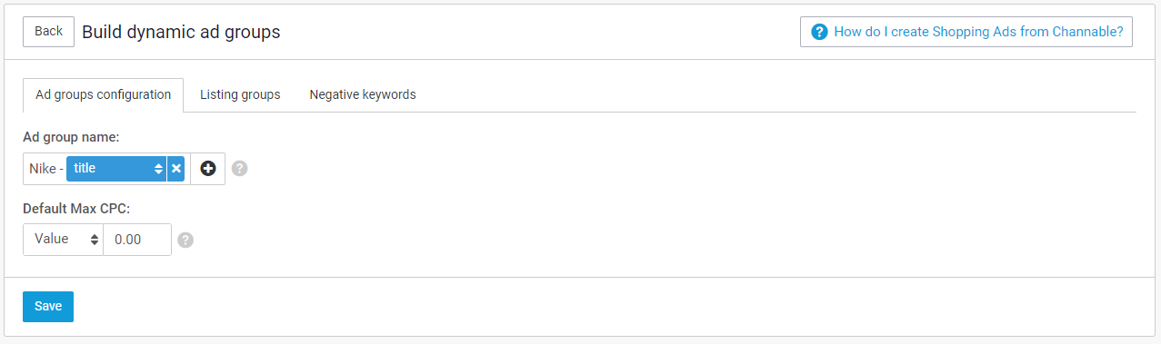Remove the title field with the x icon
The width and height of the screenshot is (1161, 344).
tap(176, 169)
